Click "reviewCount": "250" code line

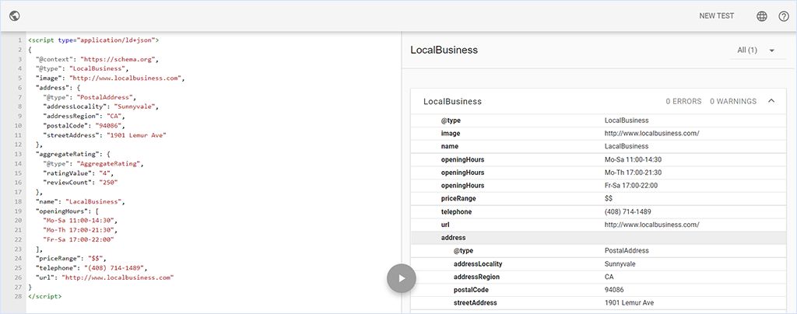pyautogui.click(x=80, y=182)
